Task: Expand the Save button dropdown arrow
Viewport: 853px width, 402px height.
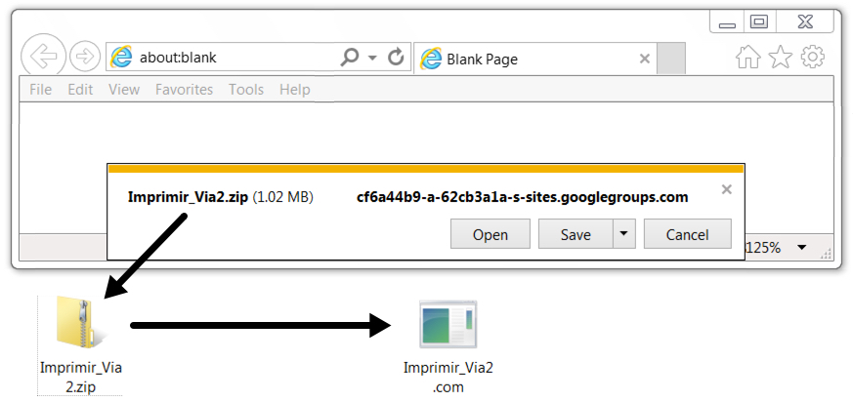Action: (x=624, y=234)
